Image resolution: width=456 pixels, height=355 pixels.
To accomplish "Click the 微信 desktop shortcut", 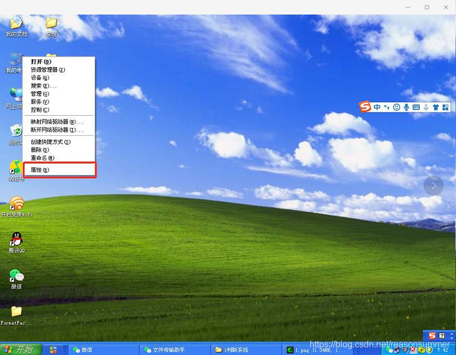I will pos(16,279).
